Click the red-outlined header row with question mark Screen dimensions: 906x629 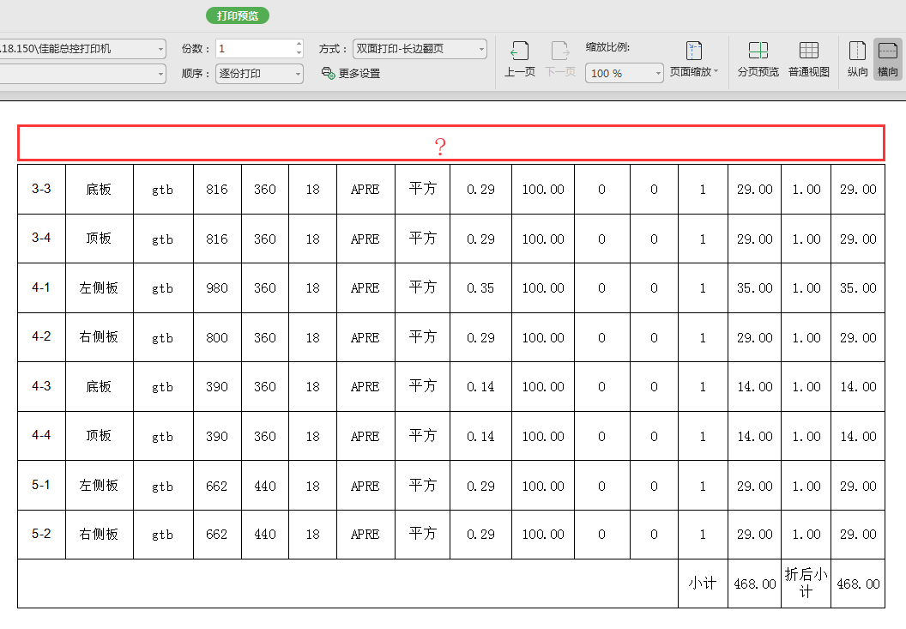click(450, 142)
